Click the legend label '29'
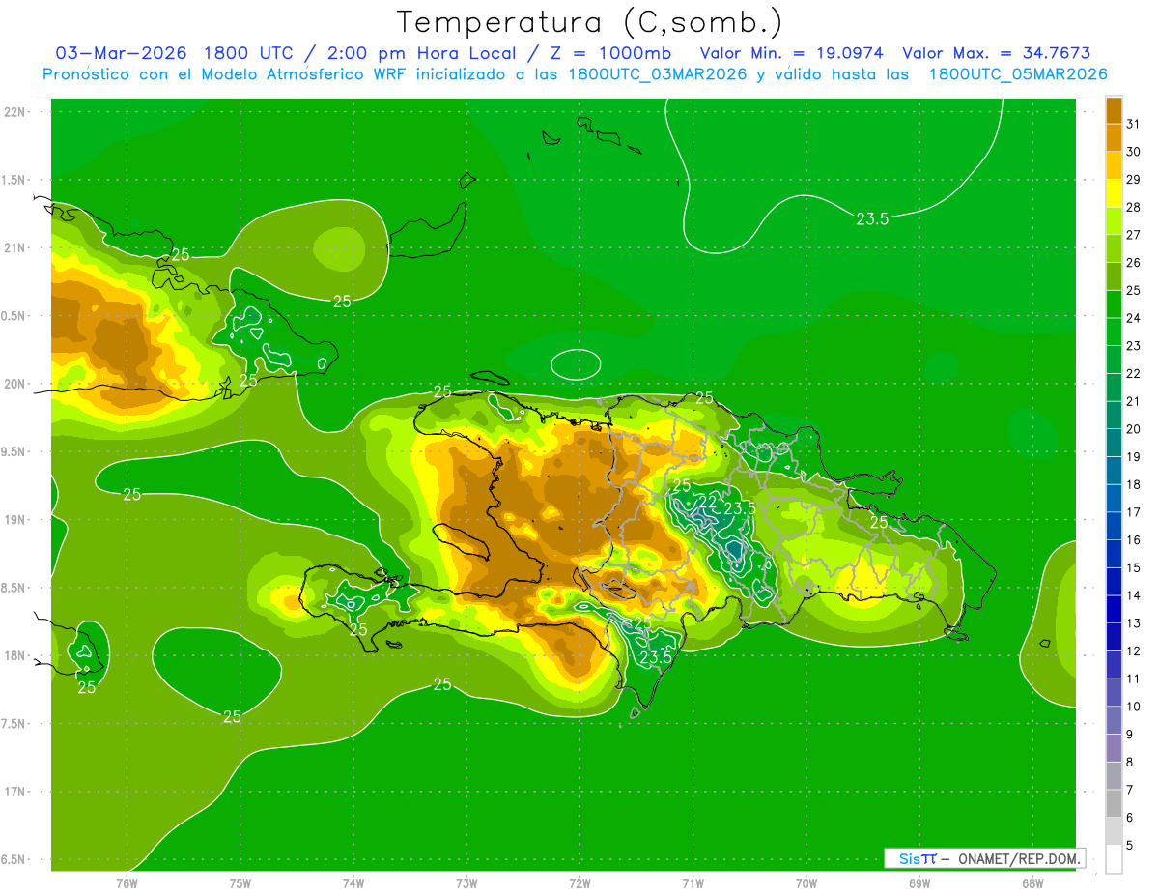 [x=1133, y=179]
